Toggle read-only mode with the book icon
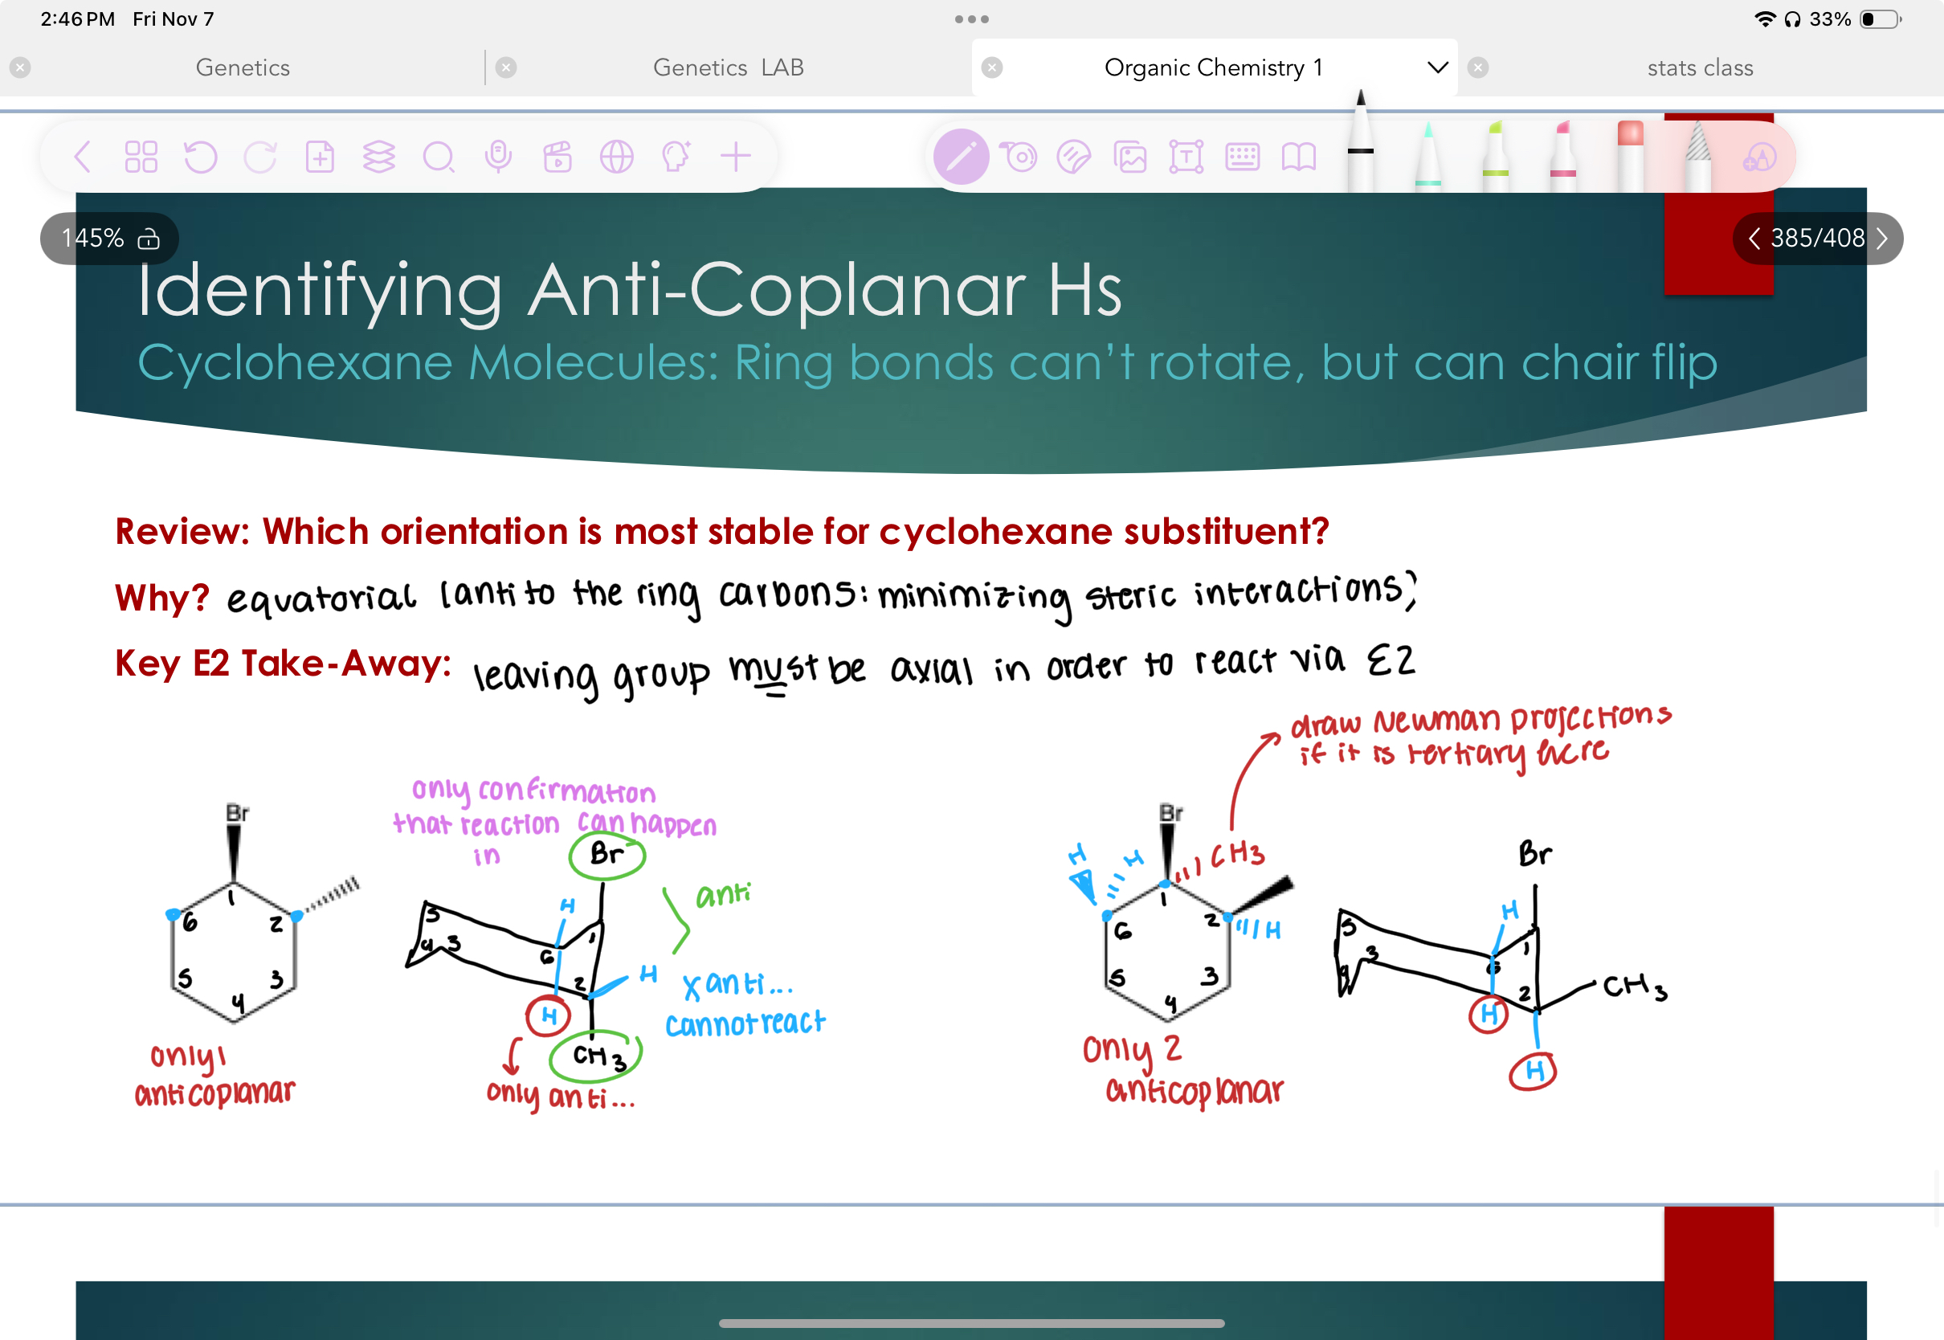The image size is (1944, 1340). pyautogui.click(x=1298, y=155)
